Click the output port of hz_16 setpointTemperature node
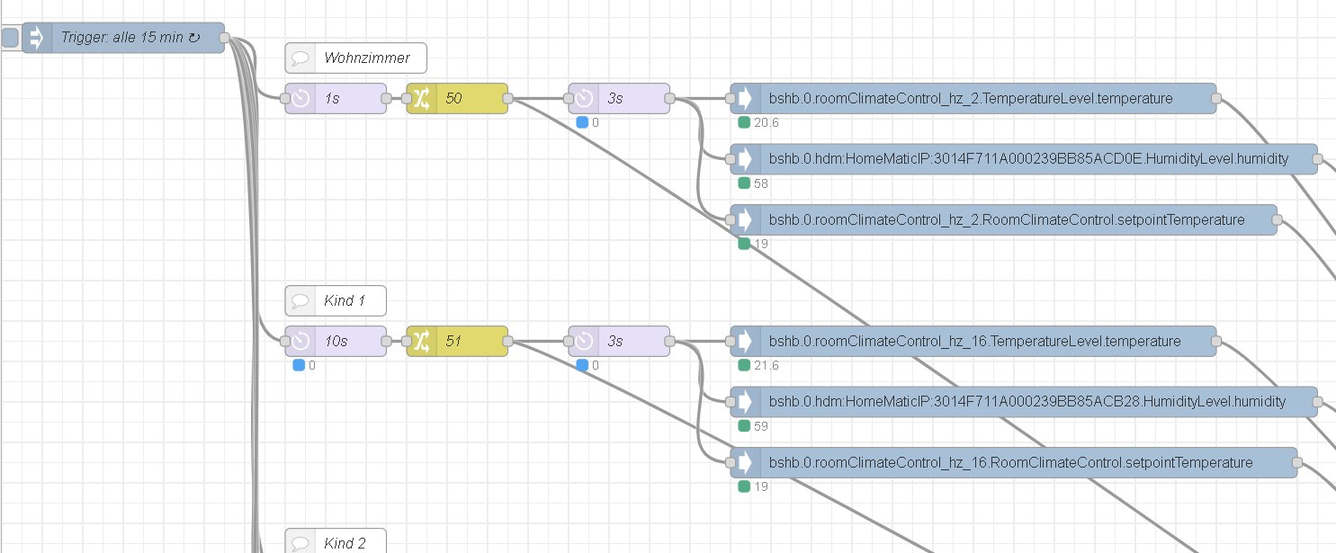1336x553 pixels. (1297, 463)
